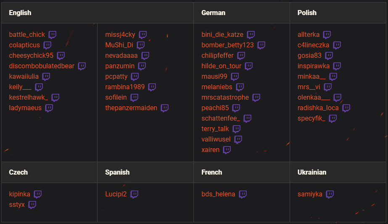Open Twitch icon next to discombobulatedbear

coord(82,66)
